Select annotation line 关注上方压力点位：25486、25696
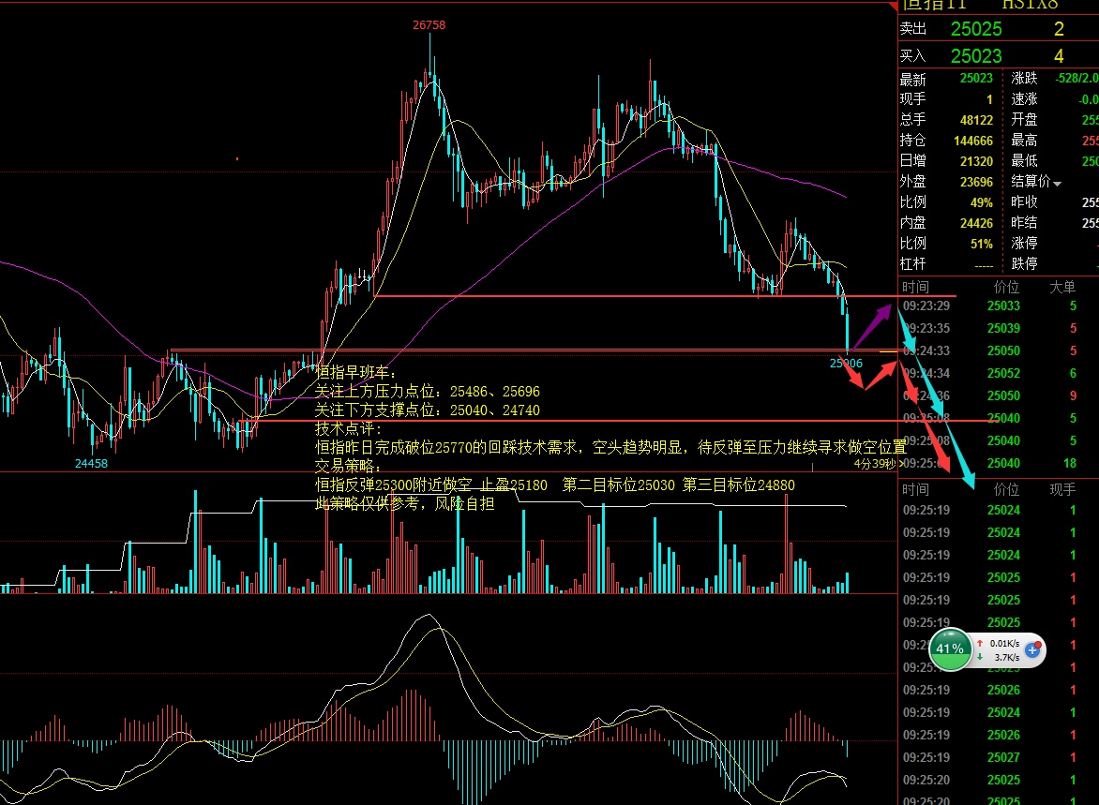The image size is (1099, 805). [428, 392]
